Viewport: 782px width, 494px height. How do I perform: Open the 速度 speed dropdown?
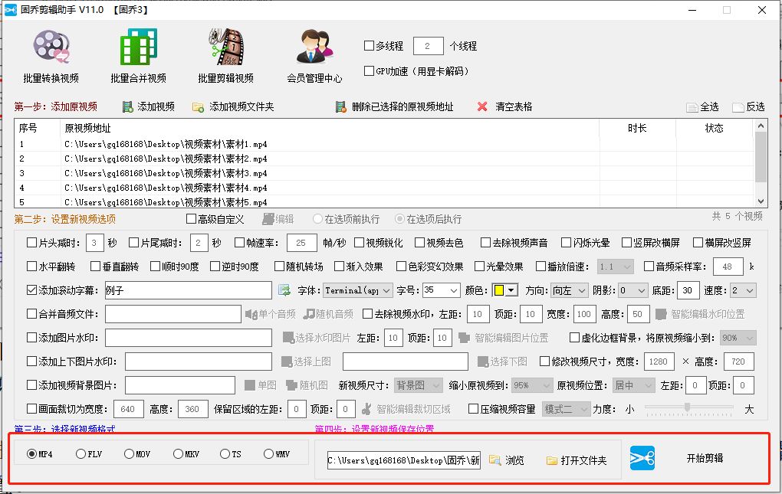(x=743, y=290)
